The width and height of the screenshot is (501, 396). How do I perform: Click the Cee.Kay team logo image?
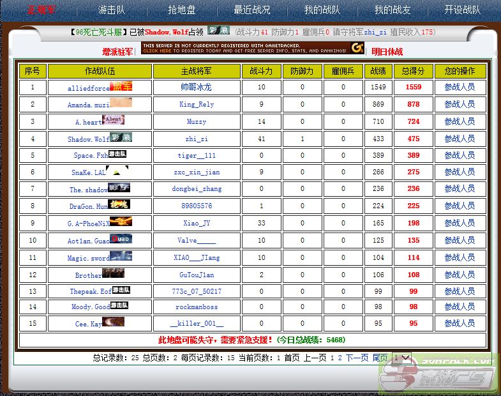point(113,322)
